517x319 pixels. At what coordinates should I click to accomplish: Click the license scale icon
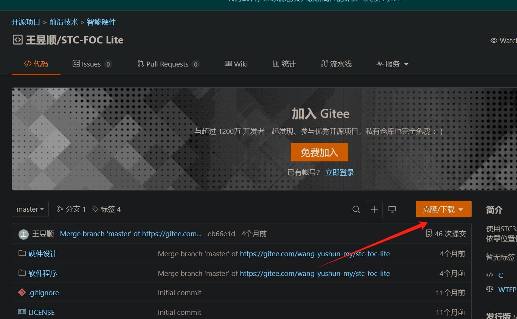(x=490, y=290)
